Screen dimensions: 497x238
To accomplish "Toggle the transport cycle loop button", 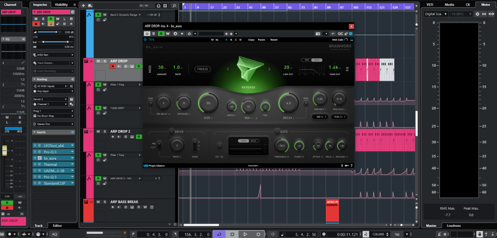I will [219, 234].
